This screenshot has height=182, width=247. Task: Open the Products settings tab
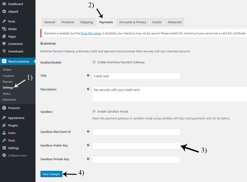(68, 22)
